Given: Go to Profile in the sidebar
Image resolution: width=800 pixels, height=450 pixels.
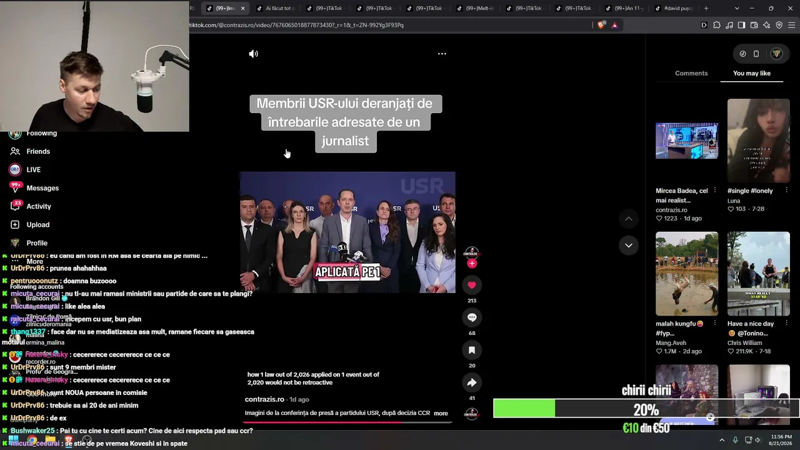Looking at the screenshot, I should pyautogui.click(x=37, y=243).
